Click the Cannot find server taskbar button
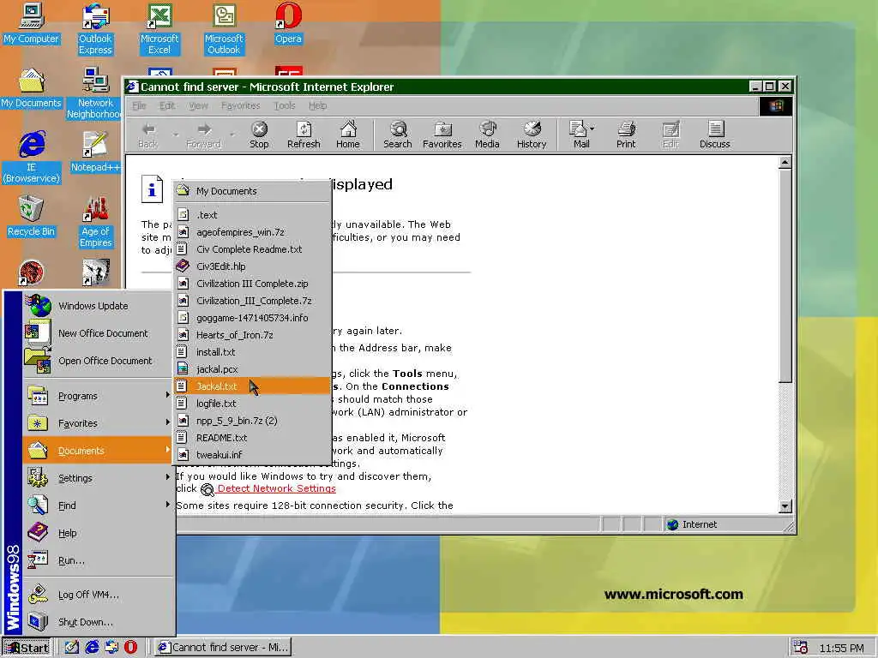This screenshot has width=878, height=658. tap(222, 648)
